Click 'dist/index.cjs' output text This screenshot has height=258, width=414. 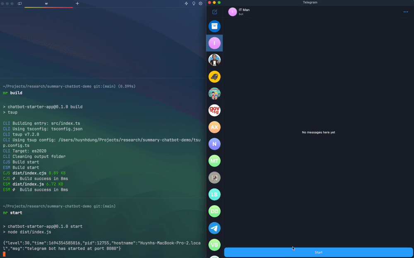point(29,173)
